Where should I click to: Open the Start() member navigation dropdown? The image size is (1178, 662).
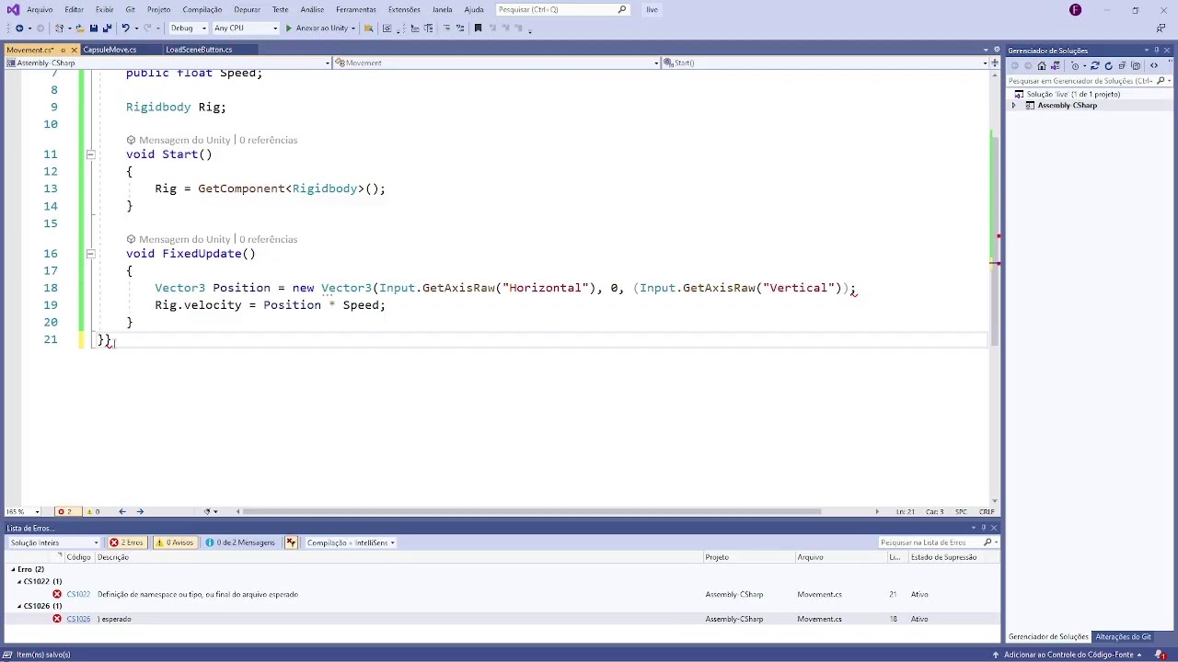tap(825, 63)
